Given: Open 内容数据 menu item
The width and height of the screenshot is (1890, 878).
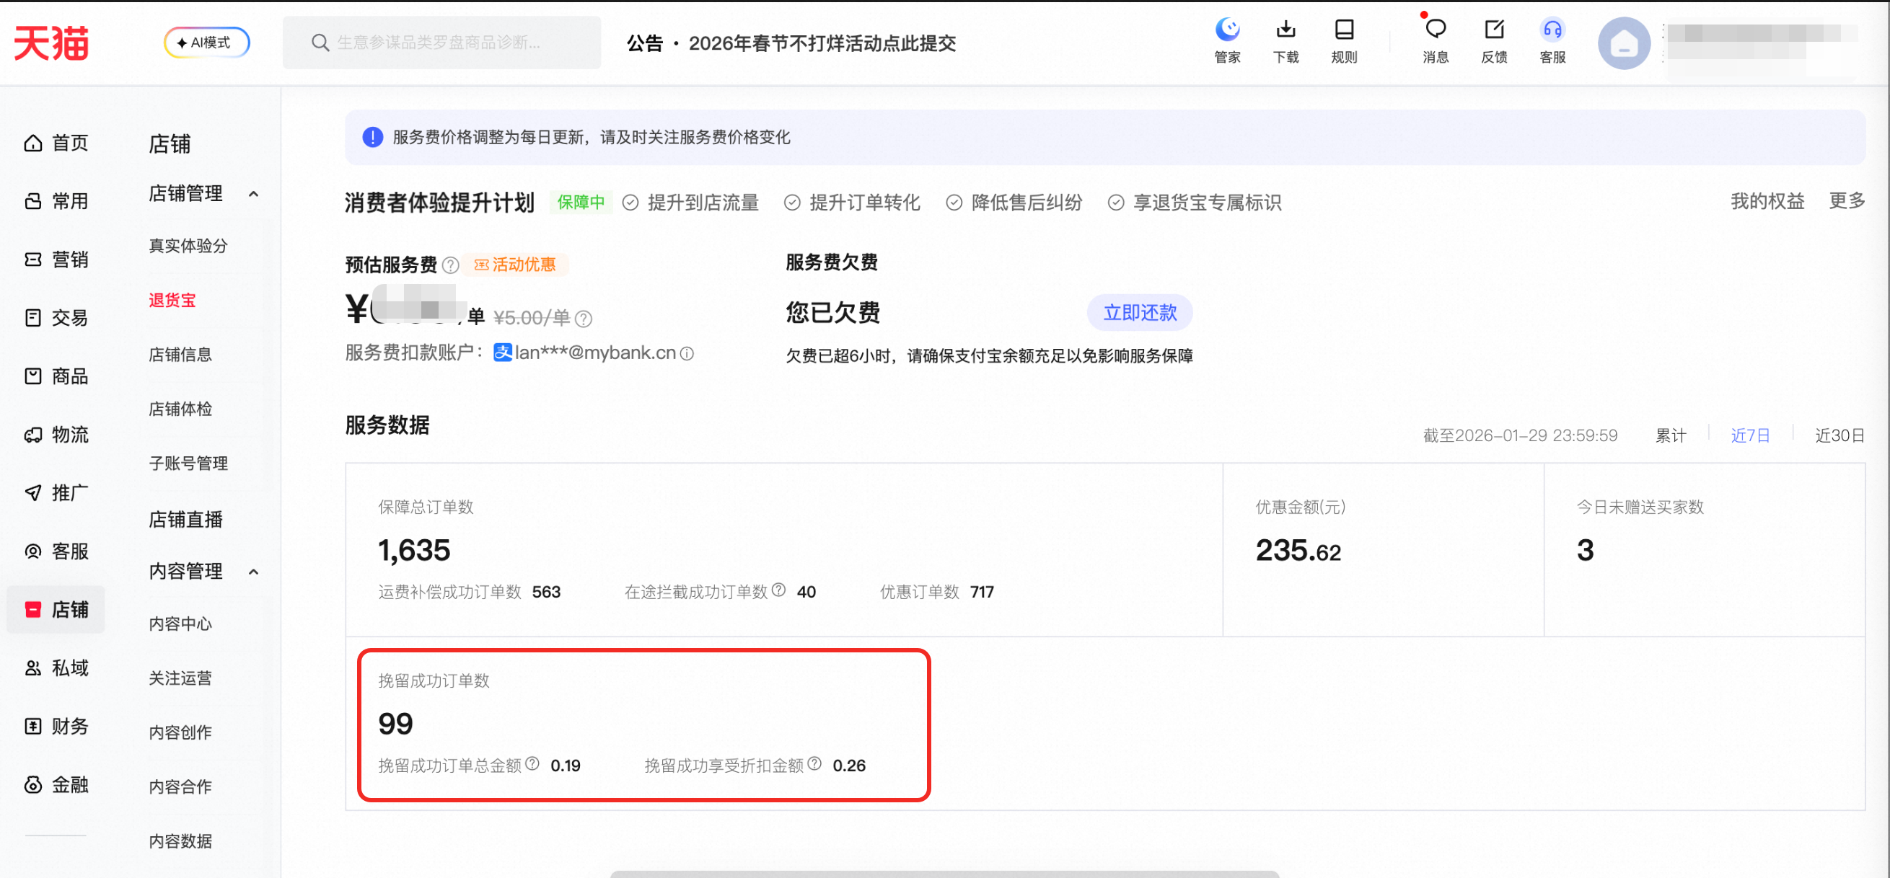Looking at the screenshot, I should pos(180,841).
